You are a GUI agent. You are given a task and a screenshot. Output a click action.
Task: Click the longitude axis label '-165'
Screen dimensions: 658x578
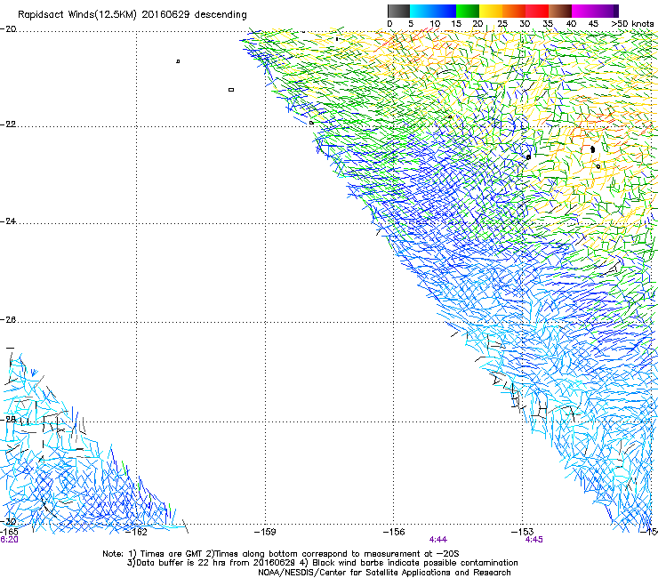pyautogui.click(x=9, y=532)
